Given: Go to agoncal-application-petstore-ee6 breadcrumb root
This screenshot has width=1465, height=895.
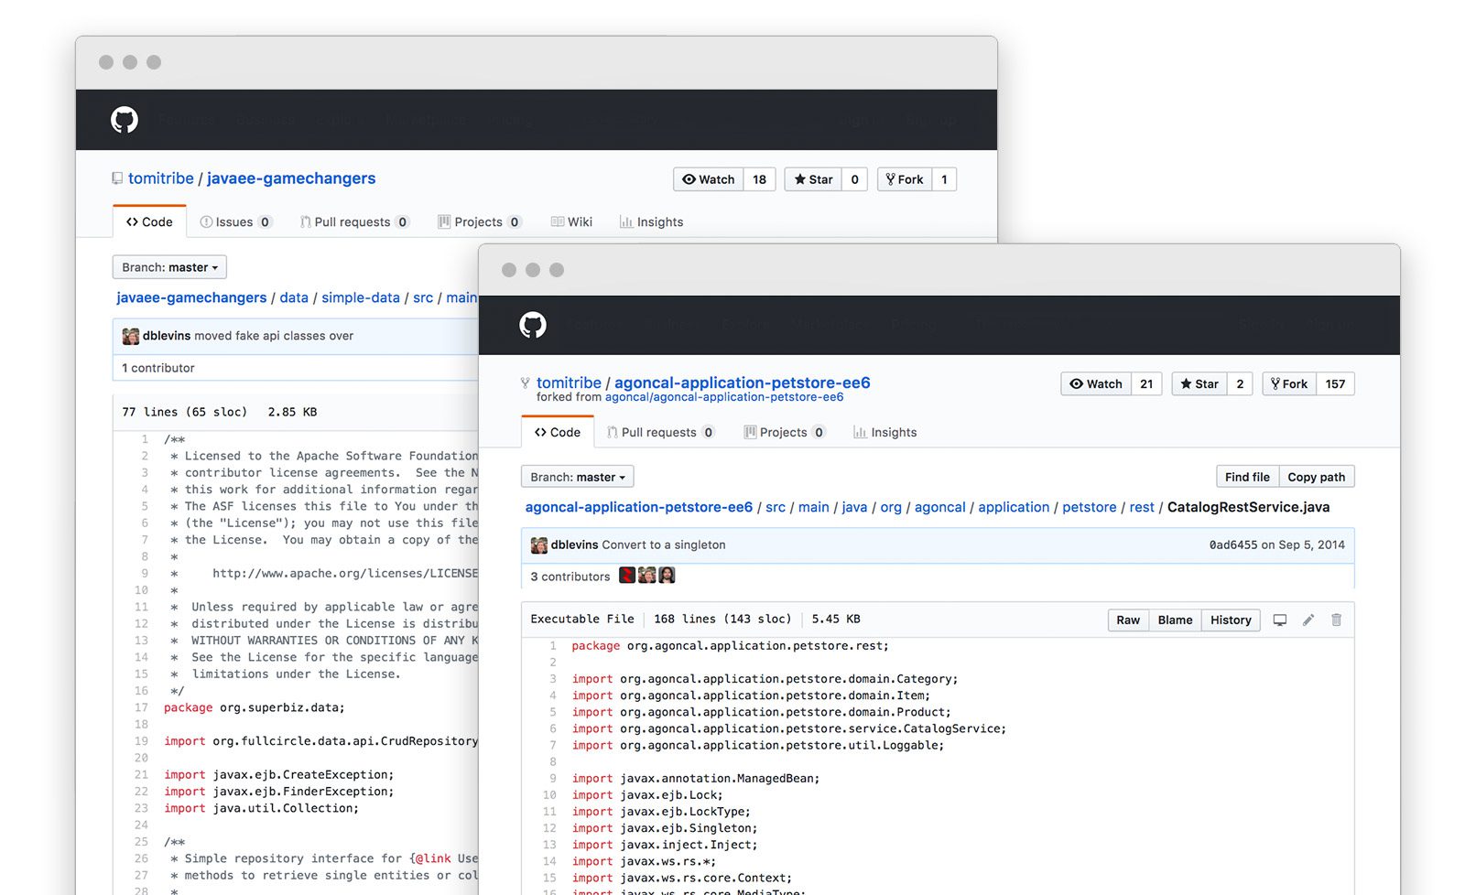Looking at the screenshot, I should [x=639, y=507].
